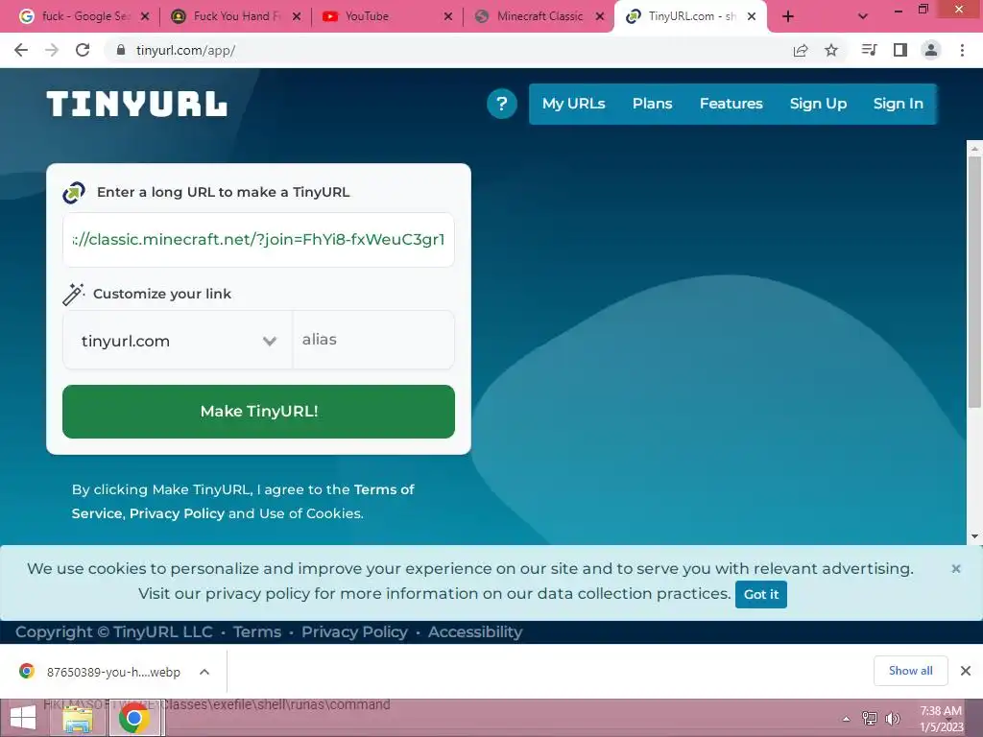The width and height of the screenshot is (983, 737).
Task: Open the Plans menu item
Action: click(652, 104)
